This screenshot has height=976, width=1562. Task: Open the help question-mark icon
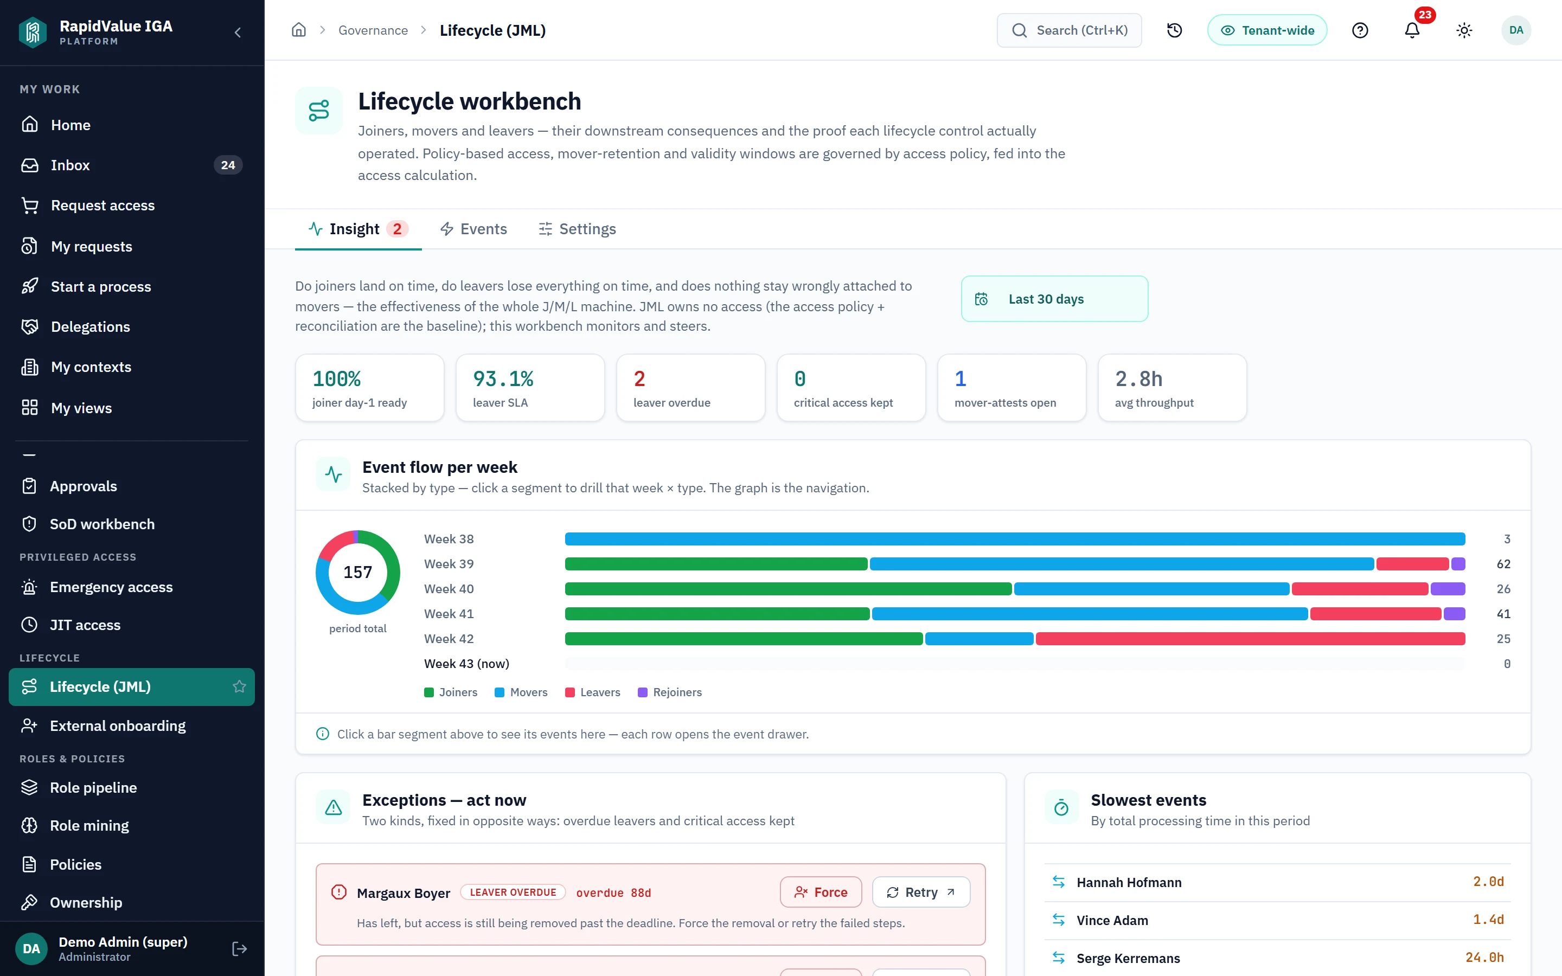(x=1360, y=30)
